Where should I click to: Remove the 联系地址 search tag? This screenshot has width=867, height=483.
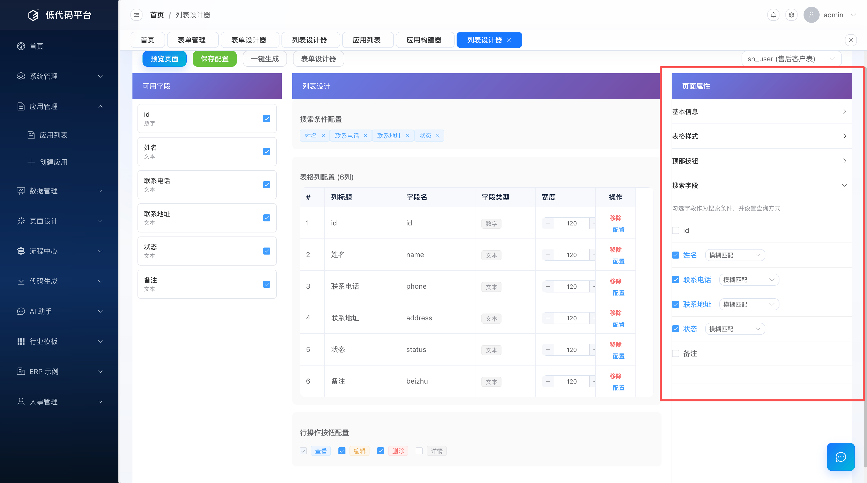point(407,135)
